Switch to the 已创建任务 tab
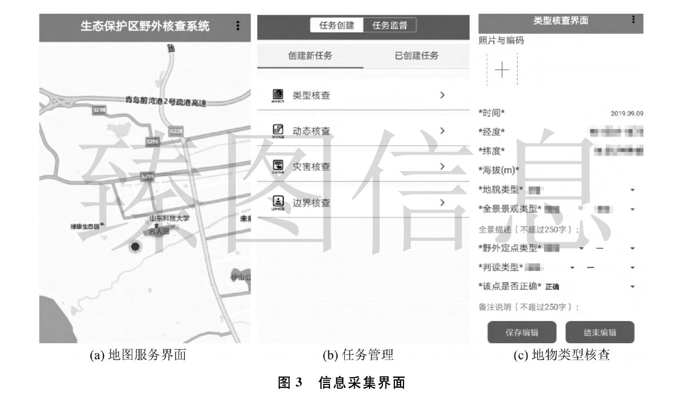The height and width of the screenshot is (404, 691). pos(418,56)
